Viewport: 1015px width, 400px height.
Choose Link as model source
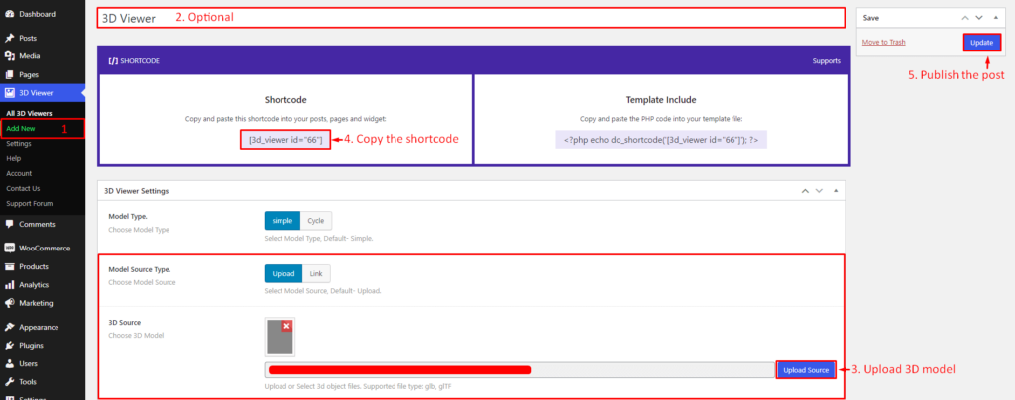(316, 274)
